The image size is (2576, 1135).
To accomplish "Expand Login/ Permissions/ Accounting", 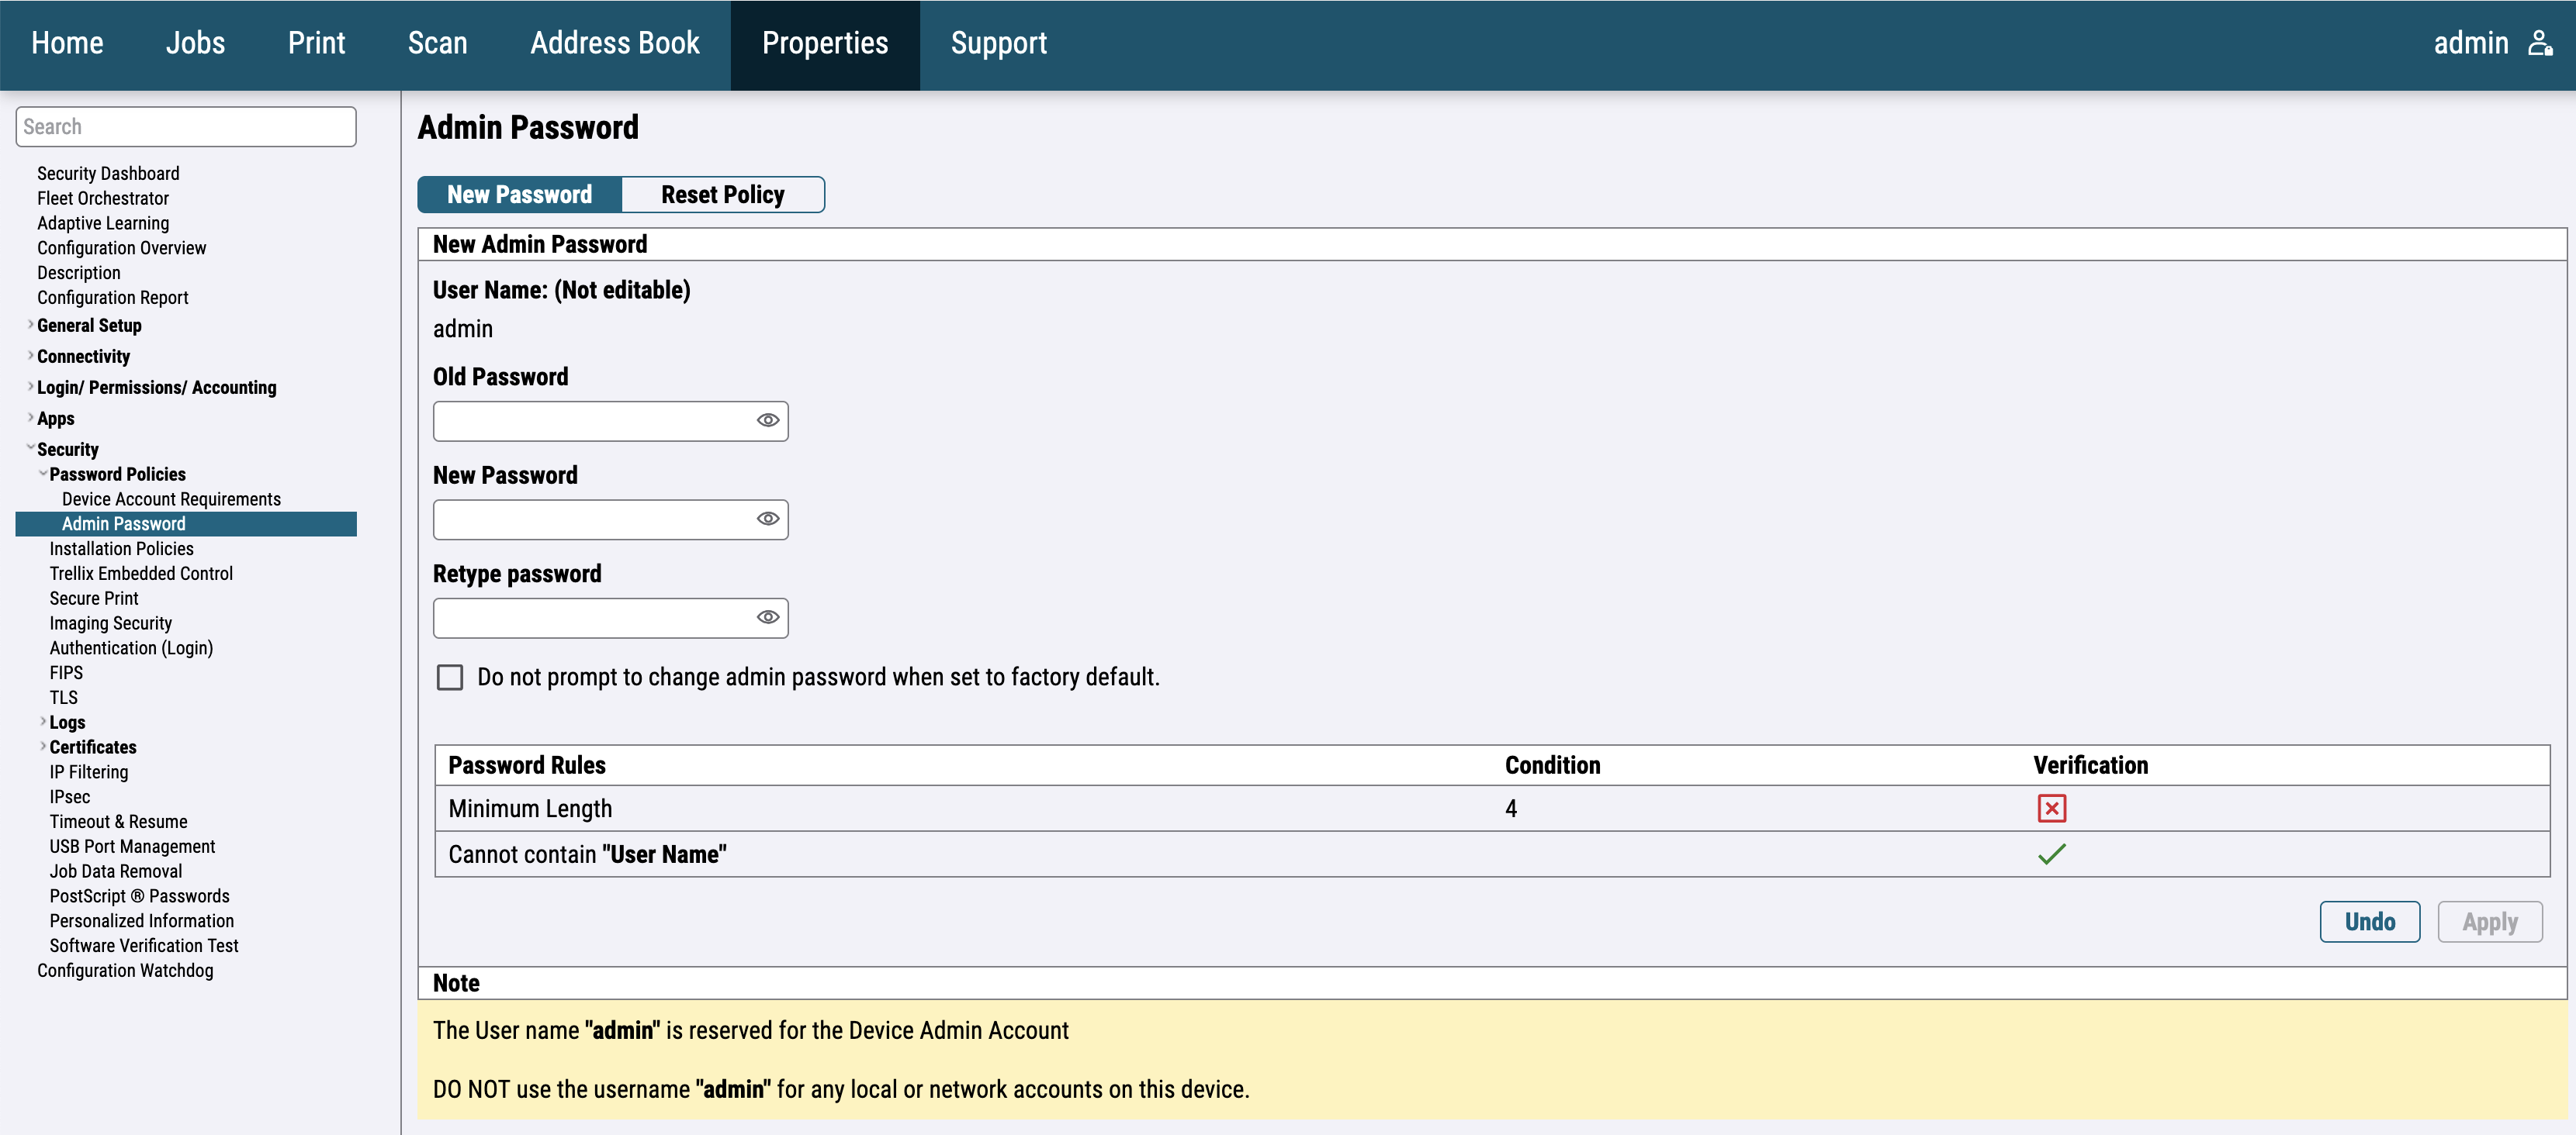I will pos(30,387).
